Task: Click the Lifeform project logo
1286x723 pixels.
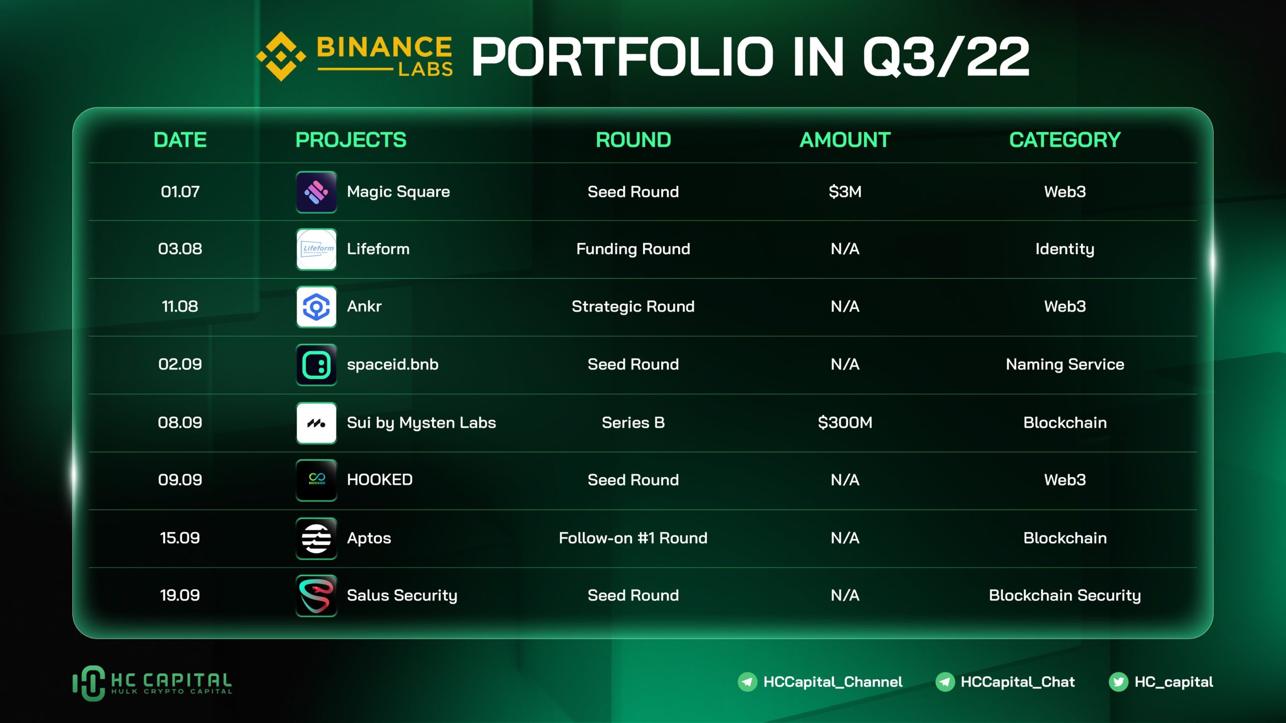Action: coord(316,249)
